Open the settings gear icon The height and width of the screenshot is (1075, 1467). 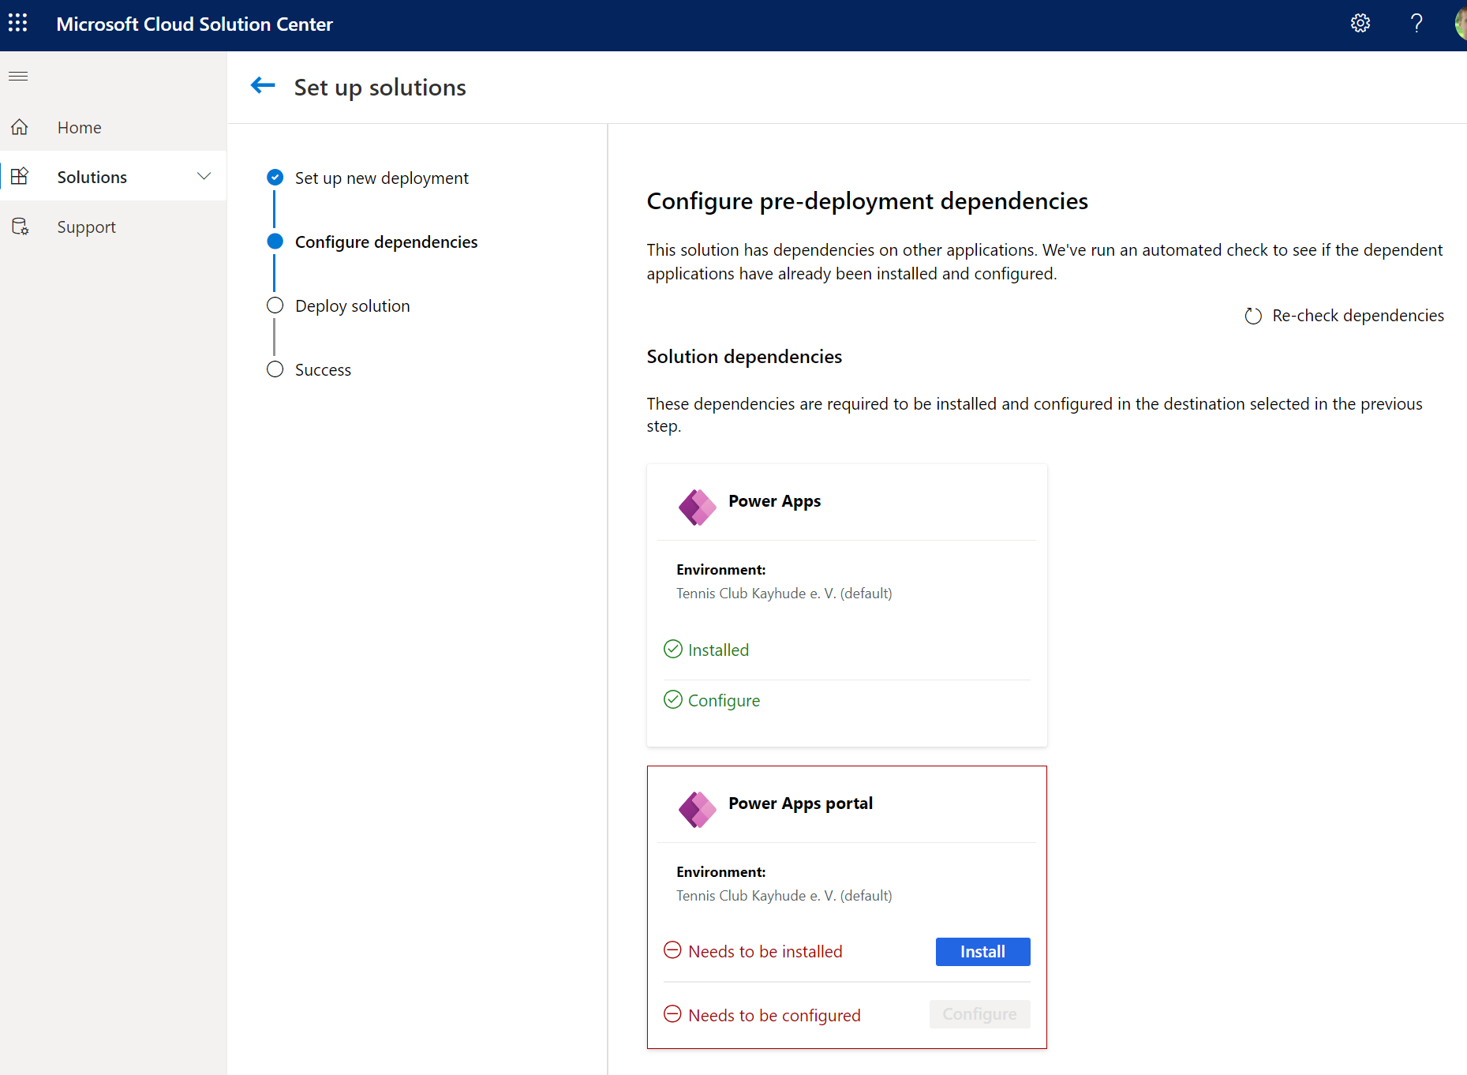(1360, 24)
